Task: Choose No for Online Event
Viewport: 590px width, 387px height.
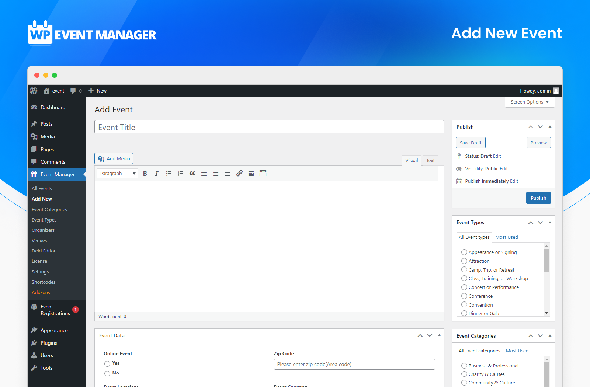Action: (x=107, y=373)
